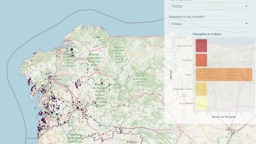
Task: Click the TODOS dropdown arrow
Action: coord(246,6)
